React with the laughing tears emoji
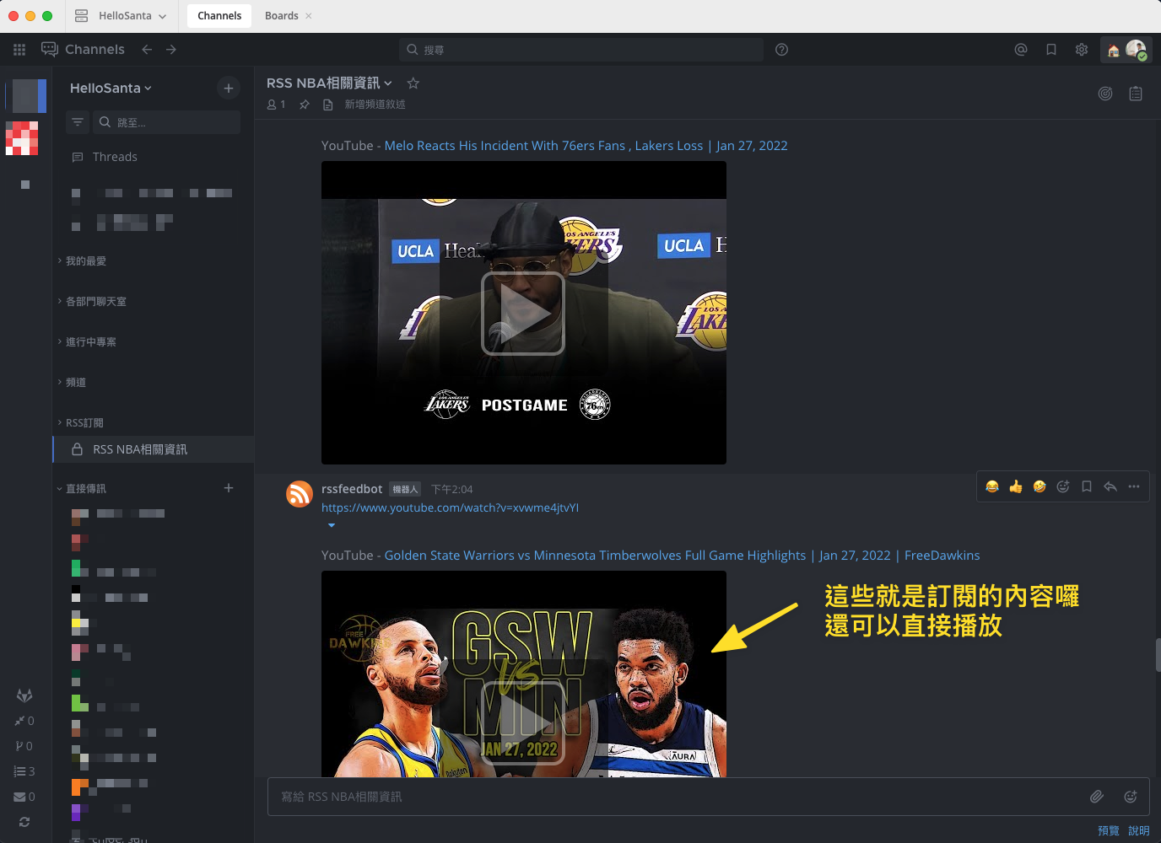 992,486
